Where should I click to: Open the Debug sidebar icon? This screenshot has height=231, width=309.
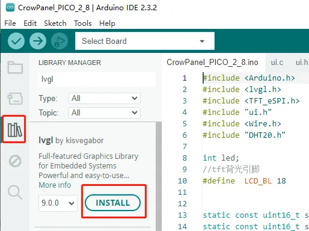(15, 161)
